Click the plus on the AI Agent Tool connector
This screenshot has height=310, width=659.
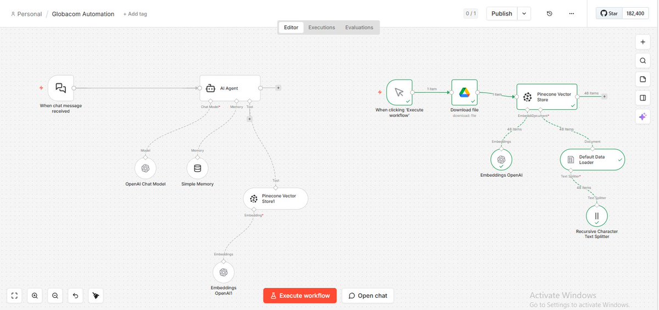(250, 119)
